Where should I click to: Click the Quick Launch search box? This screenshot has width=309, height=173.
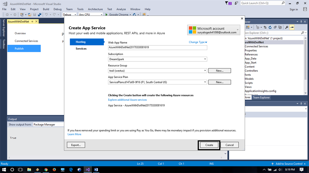[x=263, y=3]
